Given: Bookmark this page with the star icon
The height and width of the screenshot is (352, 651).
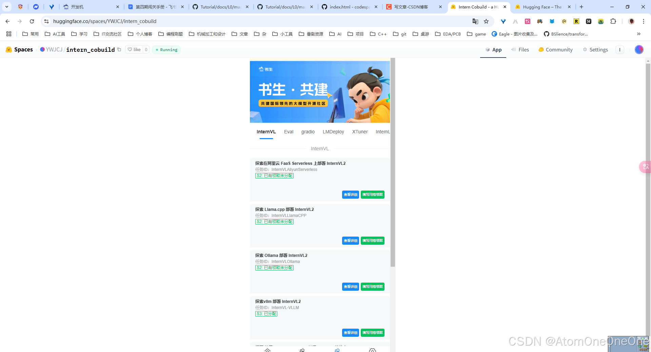Looking at the screenshot, I should click(486, 21).
